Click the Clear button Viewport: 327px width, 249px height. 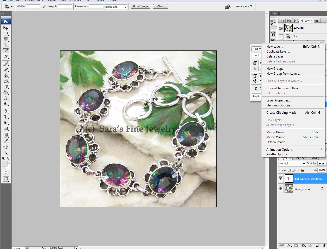coord(161,7)
